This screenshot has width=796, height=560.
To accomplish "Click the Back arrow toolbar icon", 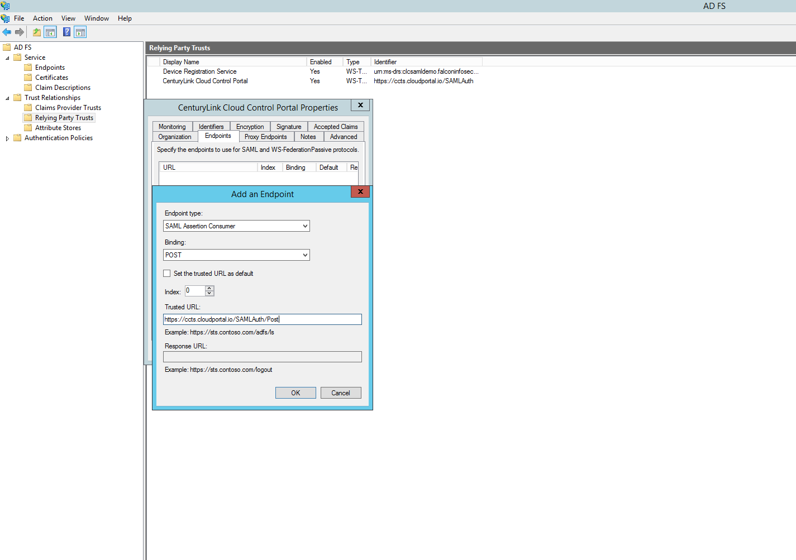I will click(x=7, y=32).
